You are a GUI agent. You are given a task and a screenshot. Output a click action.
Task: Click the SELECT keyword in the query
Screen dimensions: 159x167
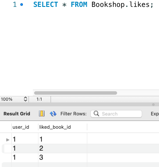(46, 4)
